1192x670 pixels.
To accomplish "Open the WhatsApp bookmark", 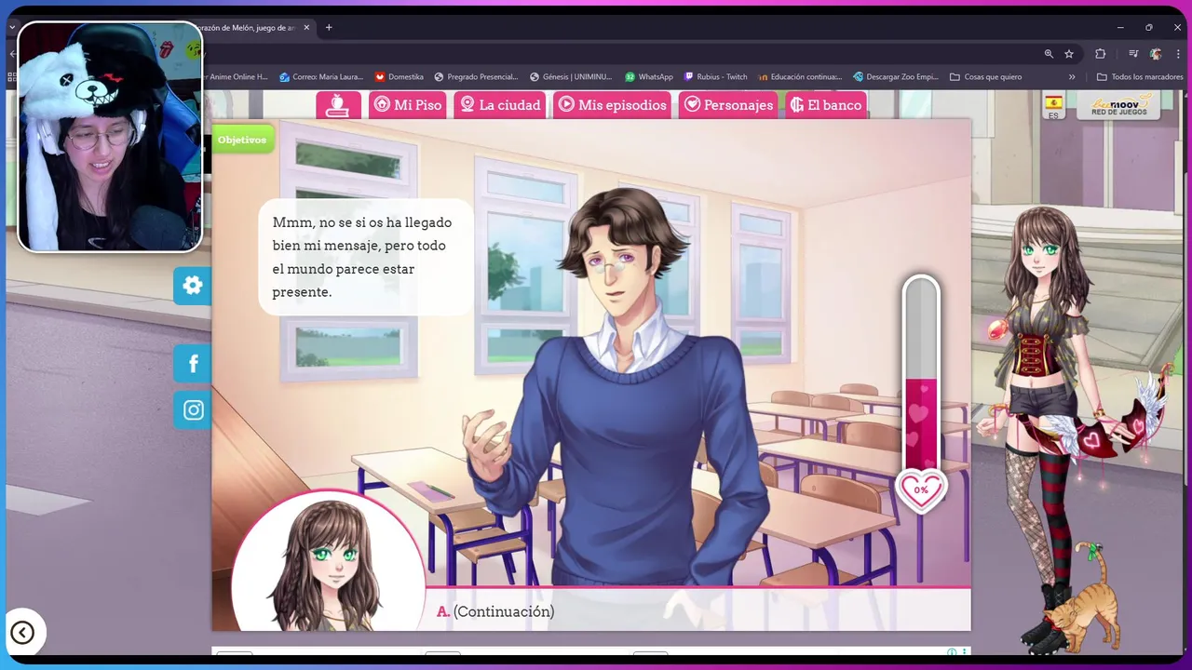I will pos(649,77).
